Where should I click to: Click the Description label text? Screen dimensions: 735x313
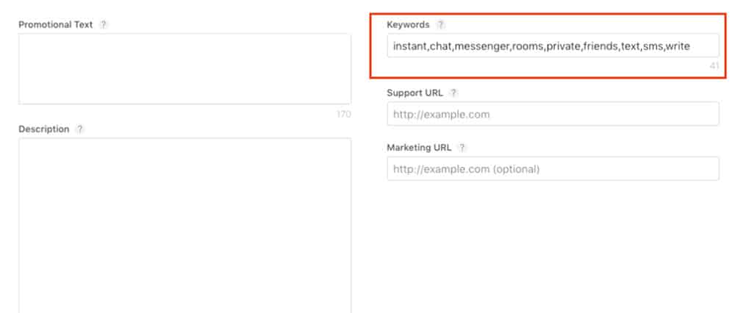tap(43, 129)
